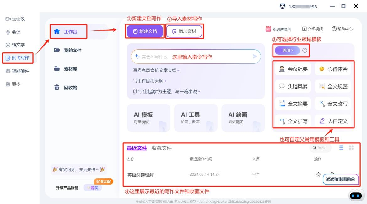The image size is (367, 204).
Task: Open 智能硬件 section
Action: click(18, 71)
